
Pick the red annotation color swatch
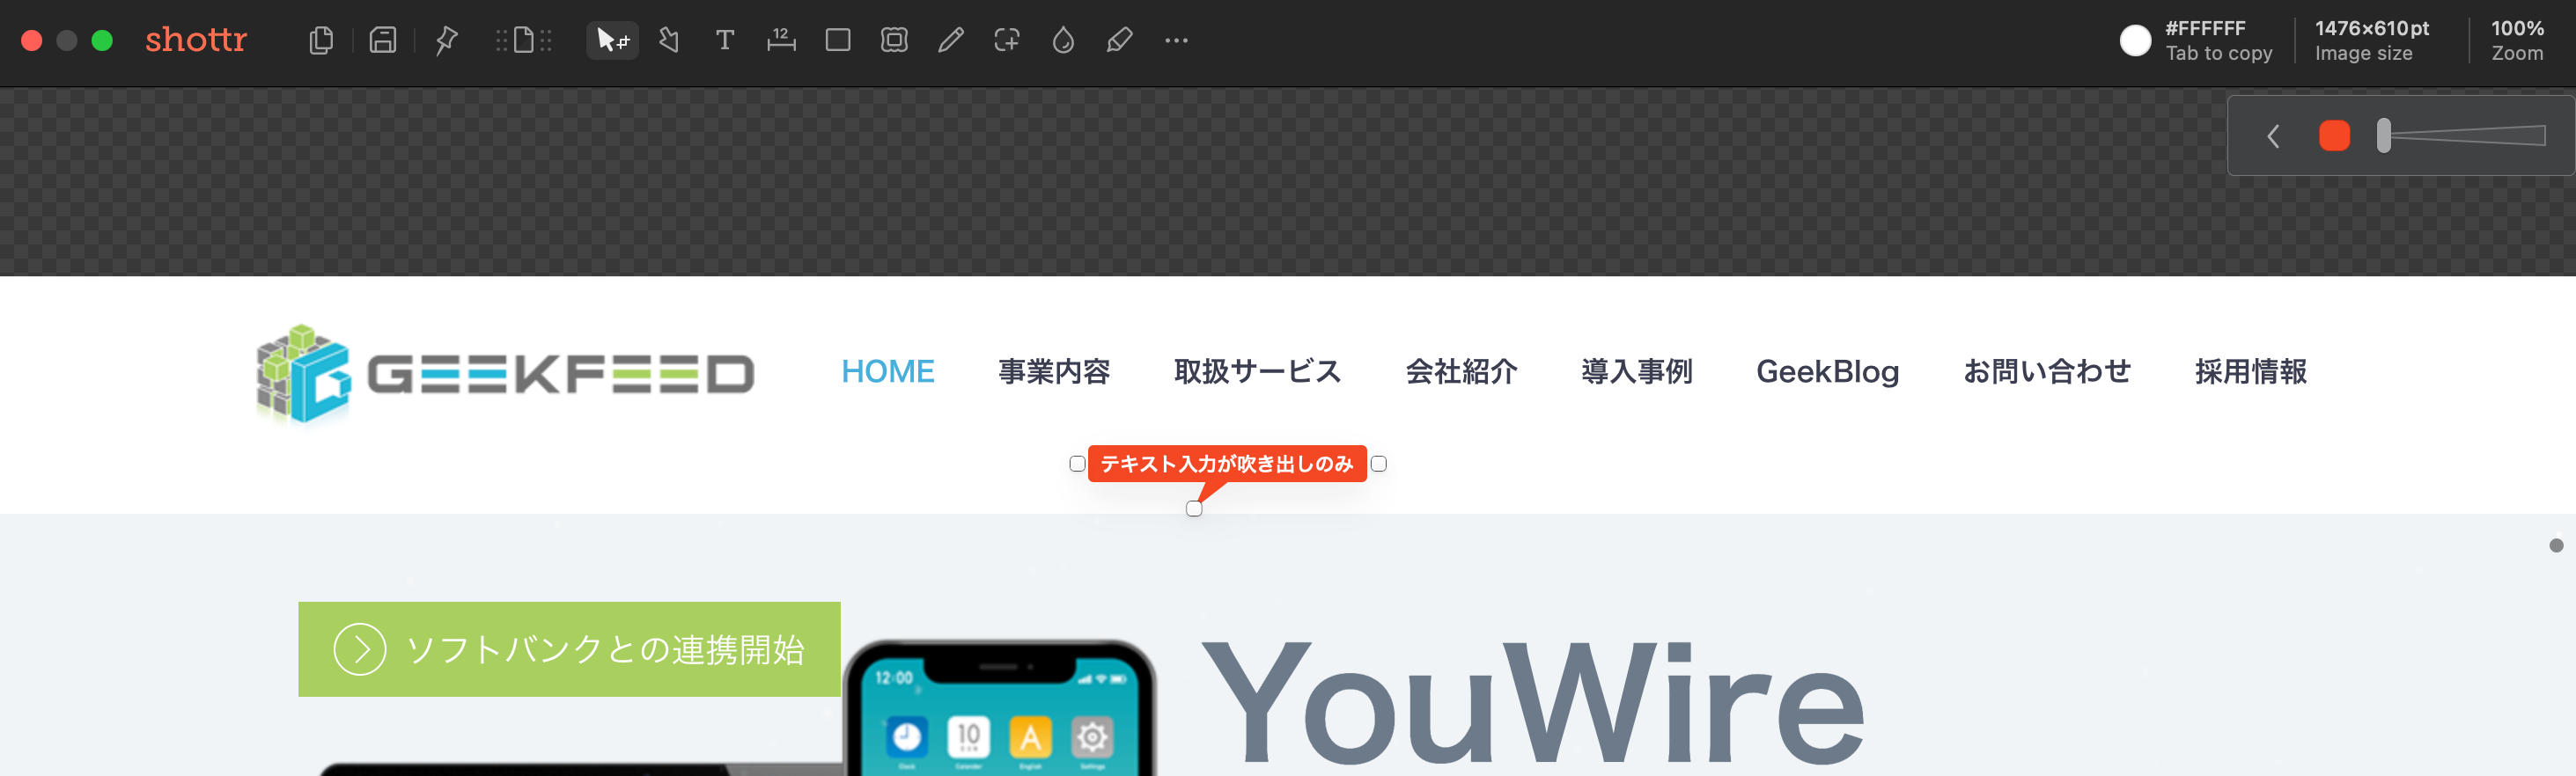coord(2334,136)
